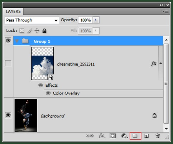Click the scrollbar down arrow

[x=167, y=129]
